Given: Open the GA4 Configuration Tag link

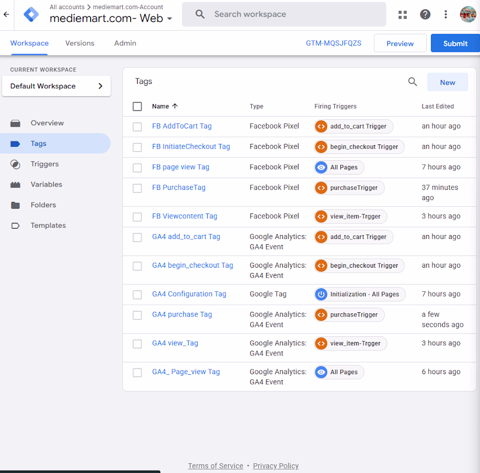Looking at the screenshot, I should (x=189, y=294).
